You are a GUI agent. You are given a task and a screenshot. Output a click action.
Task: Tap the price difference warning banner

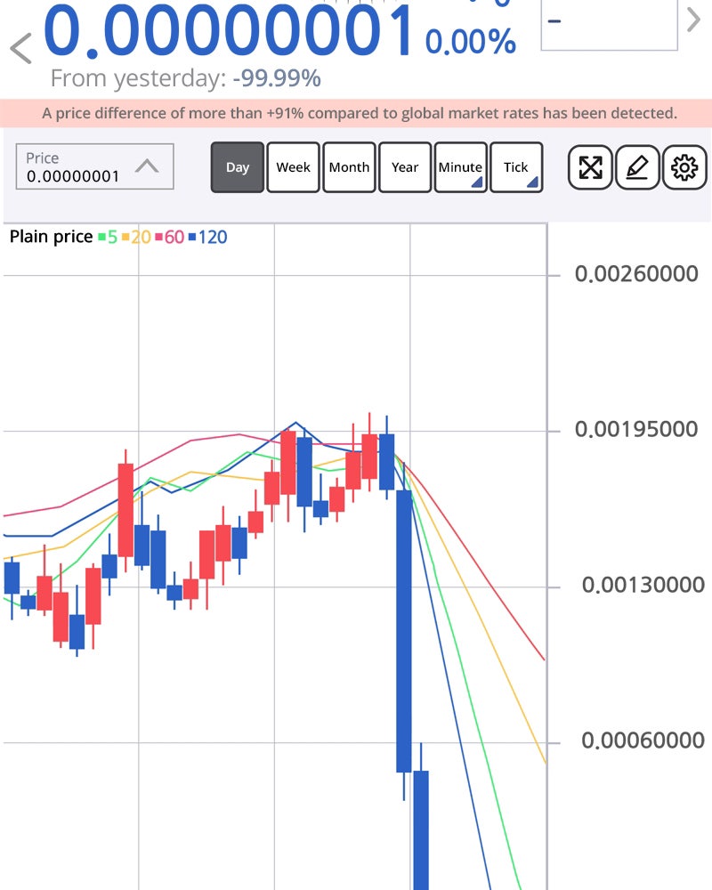[356, 113]
